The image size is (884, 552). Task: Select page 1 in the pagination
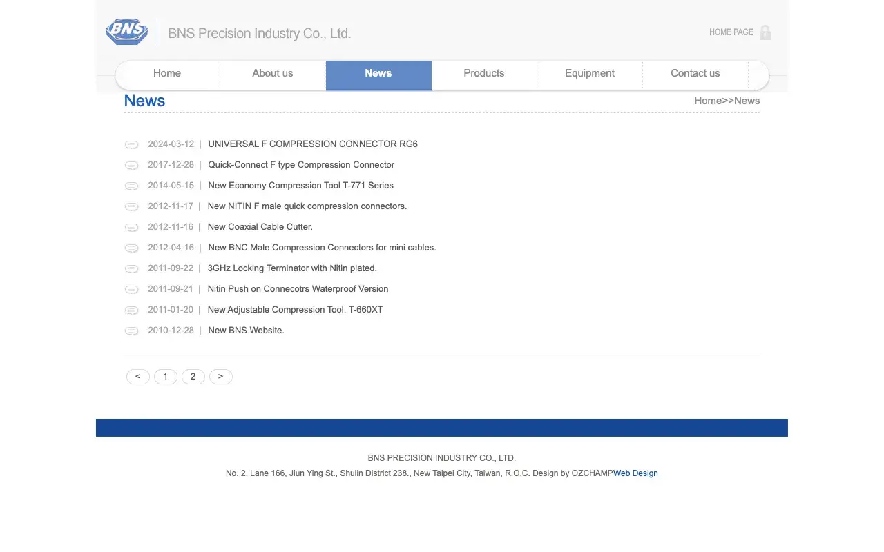pyautogui.click(x=166, y=377)
